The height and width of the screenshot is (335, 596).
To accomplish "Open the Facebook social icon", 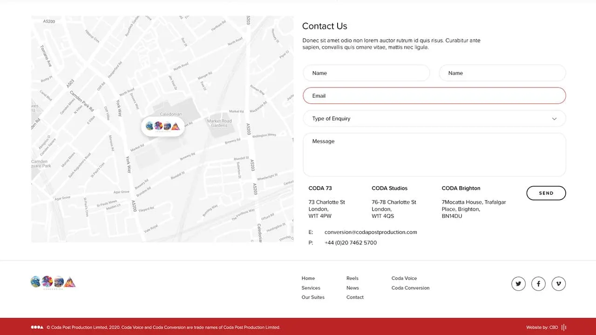I will (538, 284).
